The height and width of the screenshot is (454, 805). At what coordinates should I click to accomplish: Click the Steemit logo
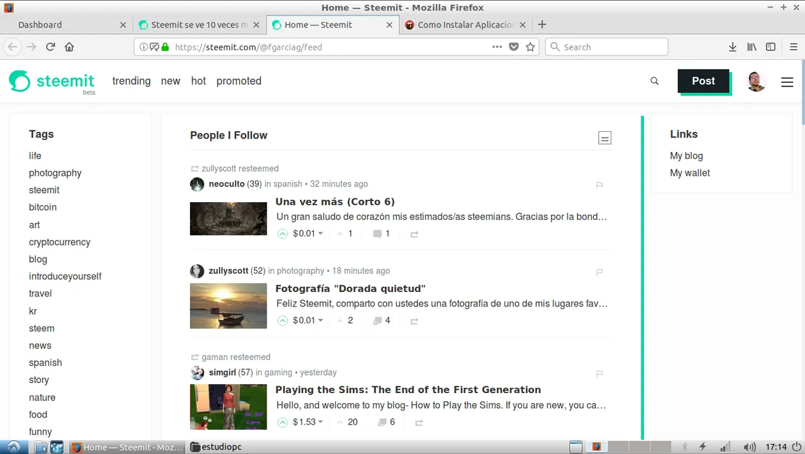click(52, 82)
